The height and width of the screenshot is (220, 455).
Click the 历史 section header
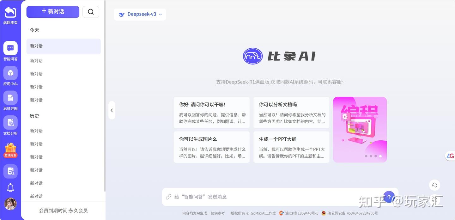click(34, 116)
